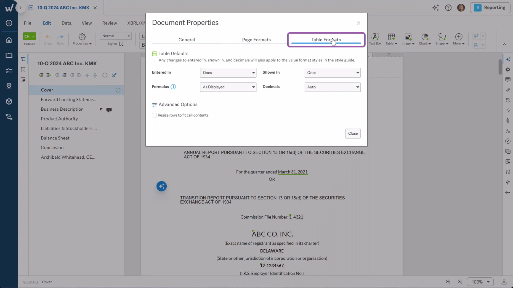
Task: Expand the Decimals dropdown set to Auto
Action: [332, 87]
